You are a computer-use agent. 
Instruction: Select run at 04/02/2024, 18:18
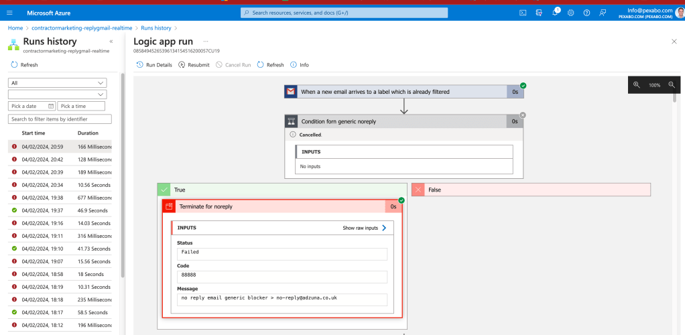point(60,299)
